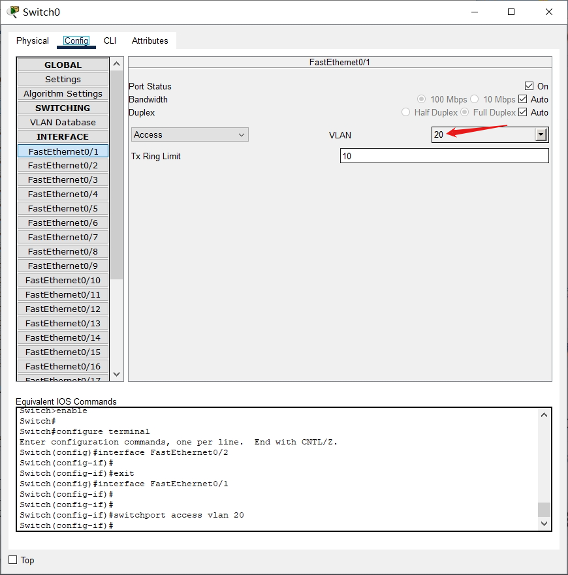Viewport: 568px width, 575px height.
Task: Select interface FastEthernet0/3
Action: click(x=63, y=179)
